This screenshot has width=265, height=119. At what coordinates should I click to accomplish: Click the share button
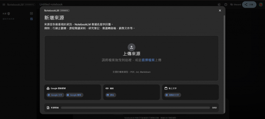(249, 5)
